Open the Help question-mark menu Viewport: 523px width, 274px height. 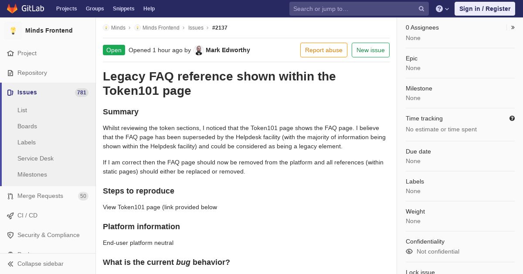[442, 9]
